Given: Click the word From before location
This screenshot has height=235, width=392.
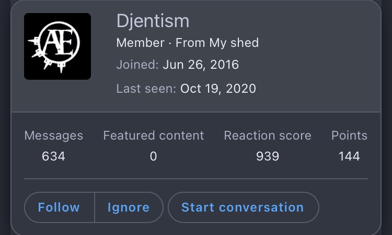Looking at the screenshot, I should (x=190, y=43).
